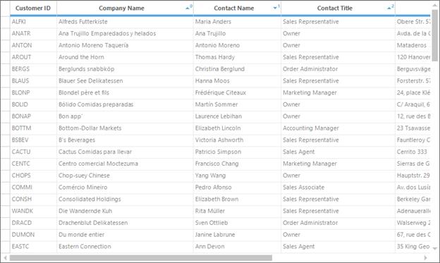The width and height of the screenshot is (440, 263).
Task: Select the Patricio Simpson contact cell
Action: pyautogui.click(x=237, y=152)
